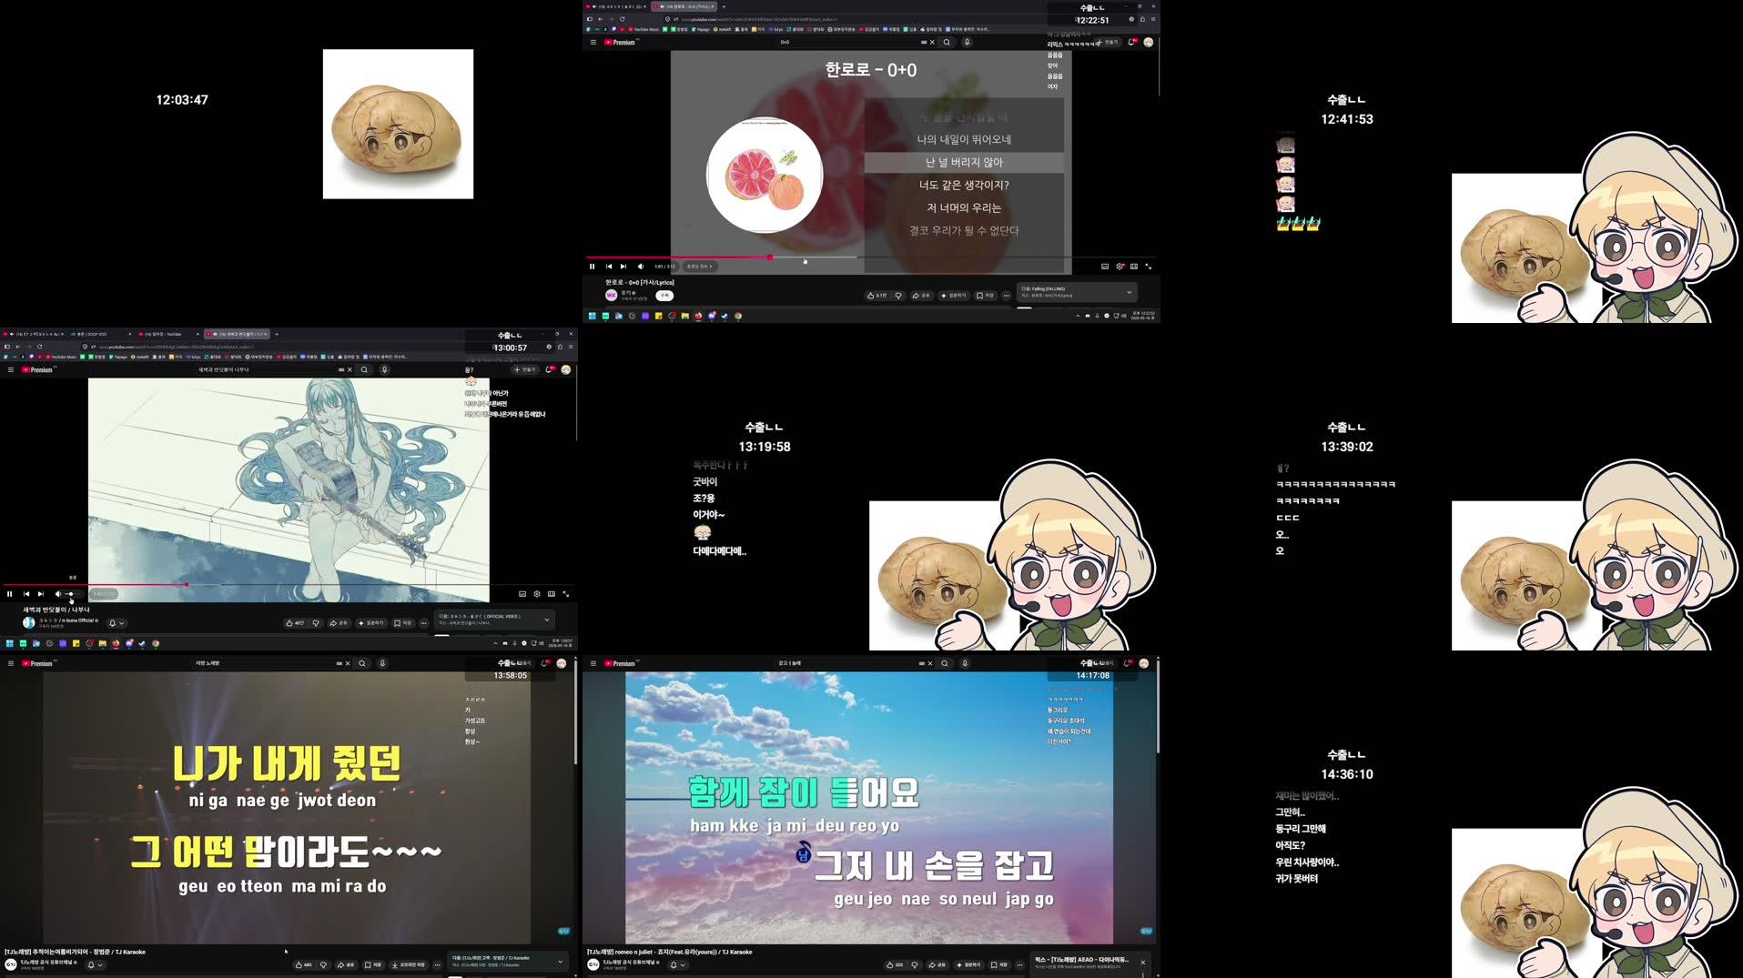1743x978 pixels.
Task: Save the romeo n juliet karaoke video
Action: 1000,965
